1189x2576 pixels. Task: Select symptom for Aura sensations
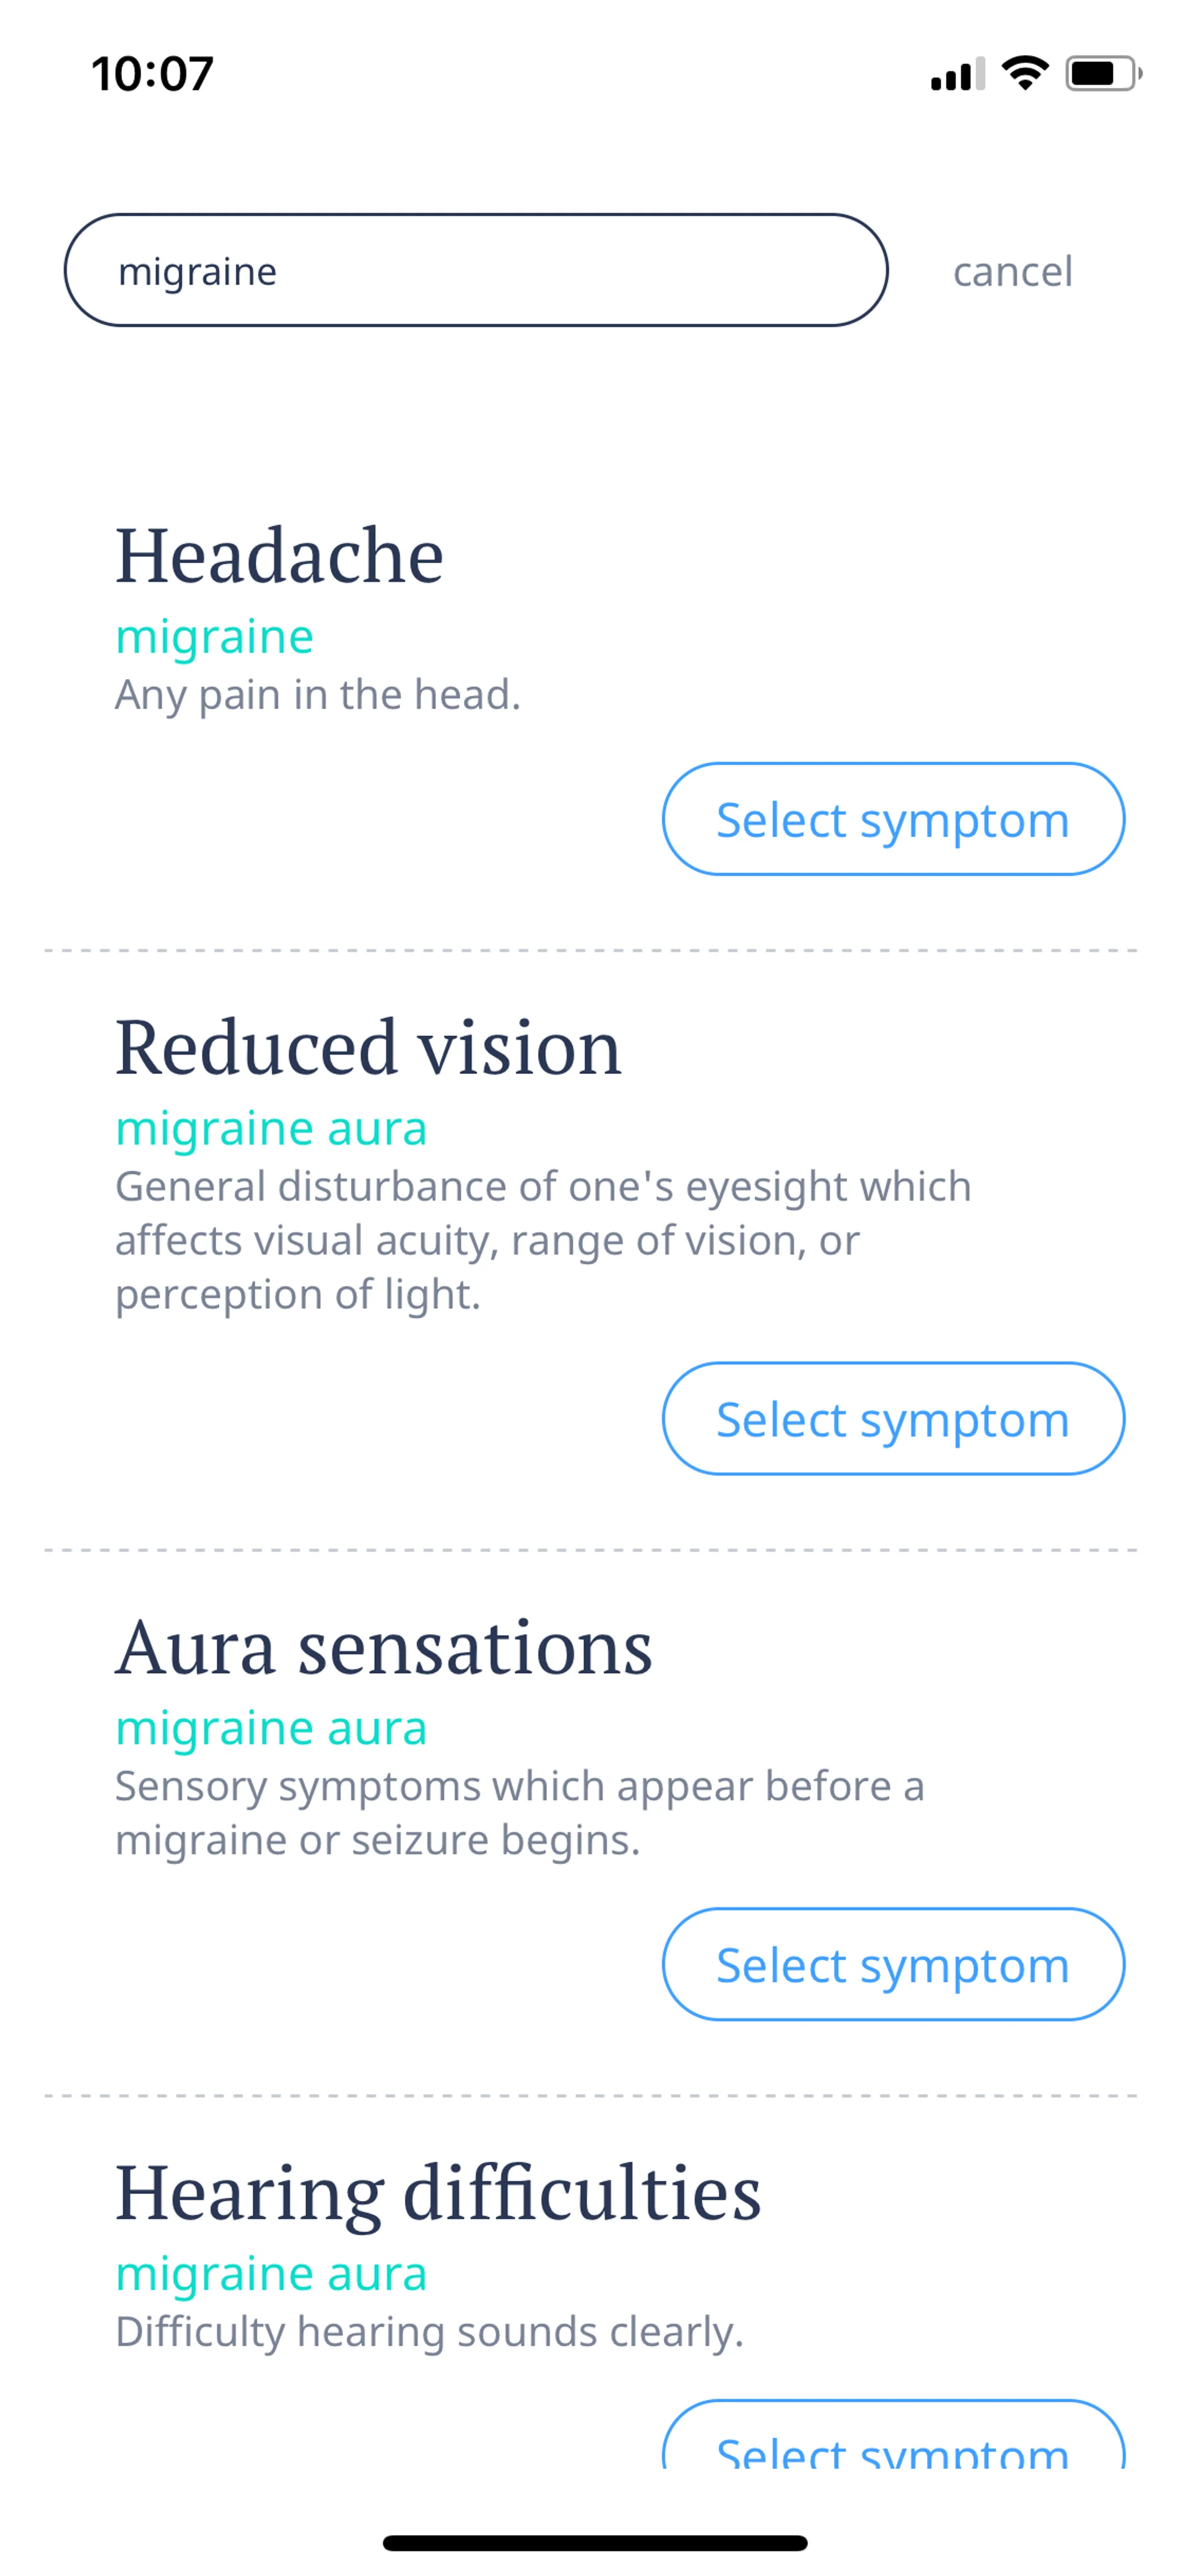coord(893,1964)
